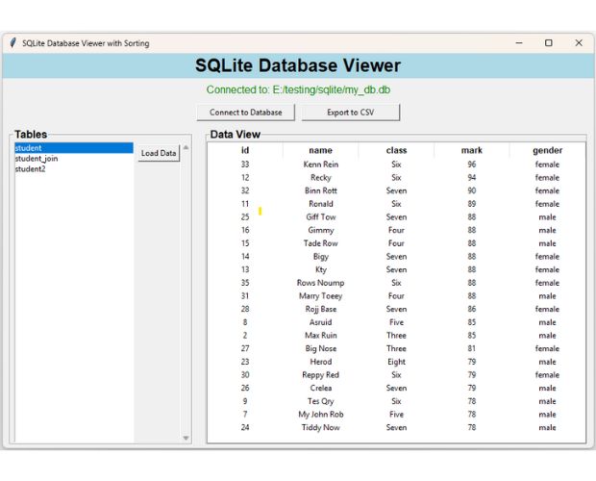This screenshot has height=481, width=596.
Task: Click the Asruid name cell
Action: pyautogui.click(x=320, y=322)
